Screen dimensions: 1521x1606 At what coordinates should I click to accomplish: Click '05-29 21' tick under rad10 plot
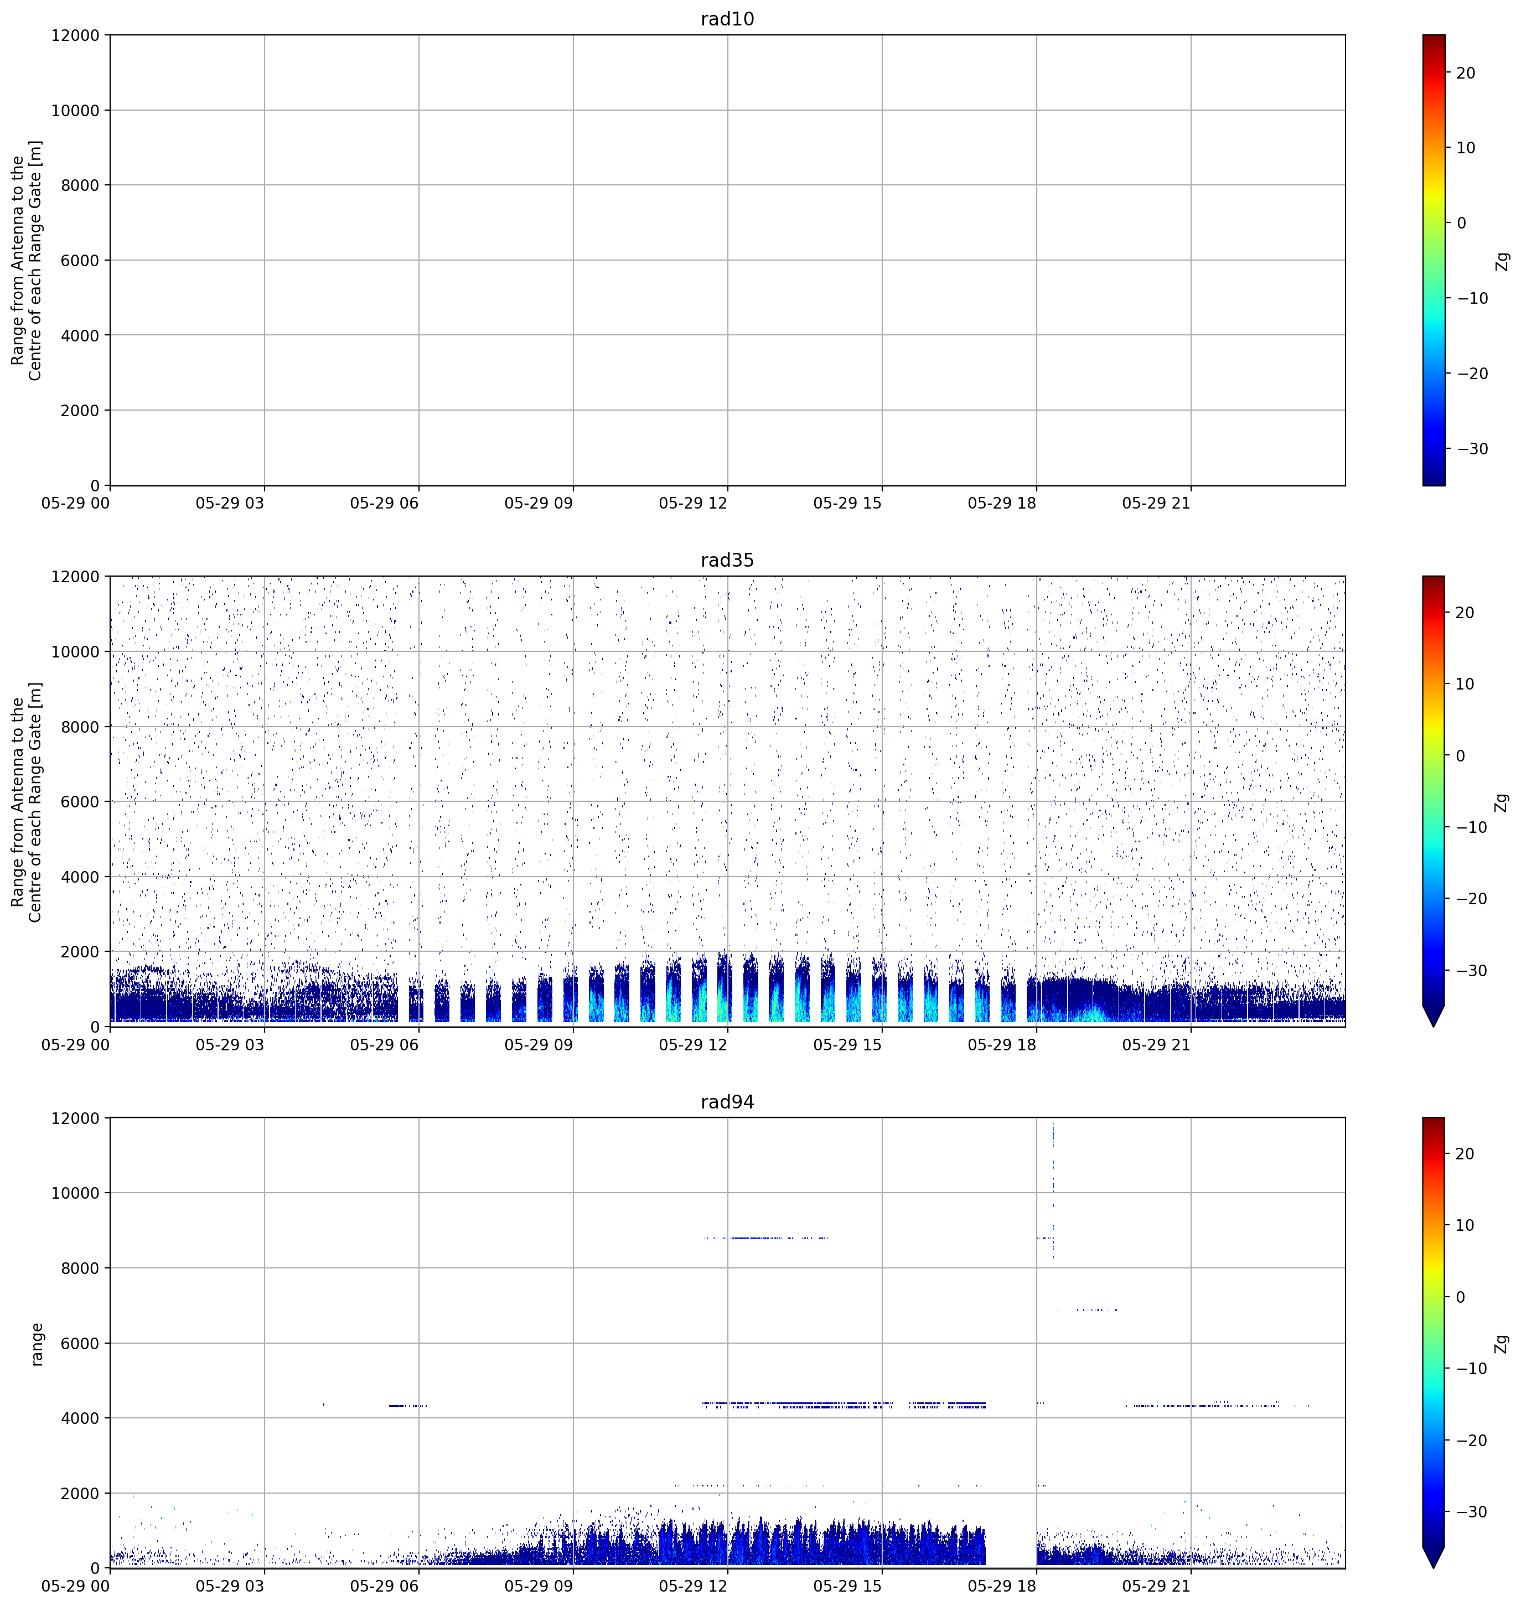1156,502
